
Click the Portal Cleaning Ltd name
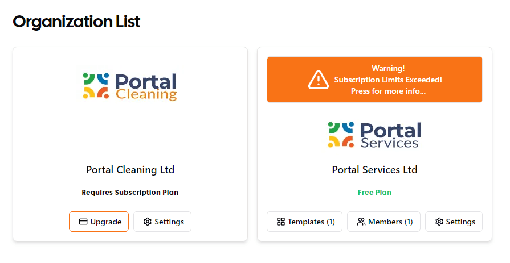pyautogui.click(x=130, y=170)
